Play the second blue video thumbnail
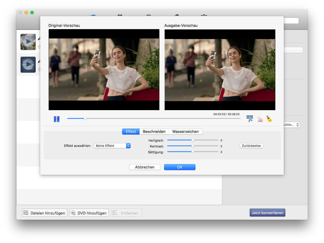This screenshot has width=324, height=243. [x=28, y=64]
